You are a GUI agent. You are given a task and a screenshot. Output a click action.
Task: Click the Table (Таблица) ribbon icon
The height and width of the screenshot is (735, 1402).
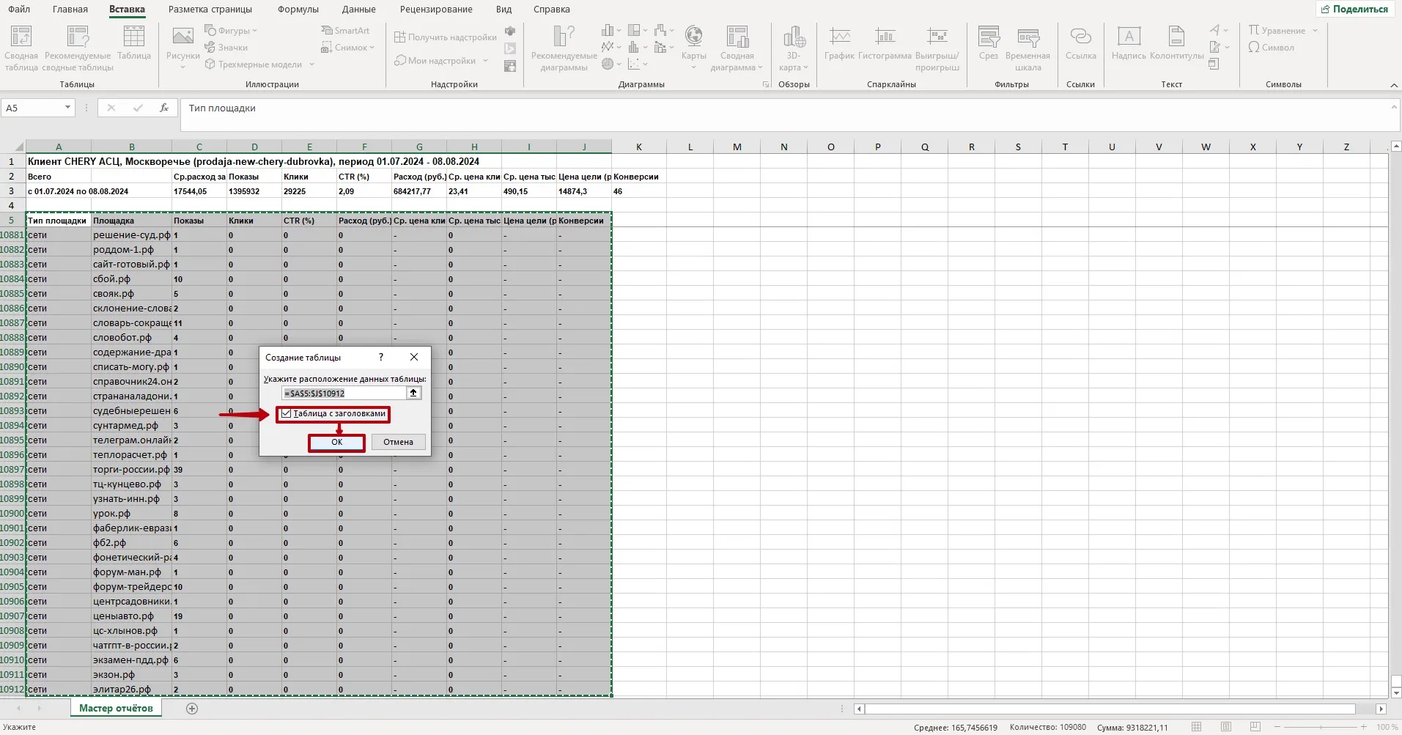click(134, 43)
